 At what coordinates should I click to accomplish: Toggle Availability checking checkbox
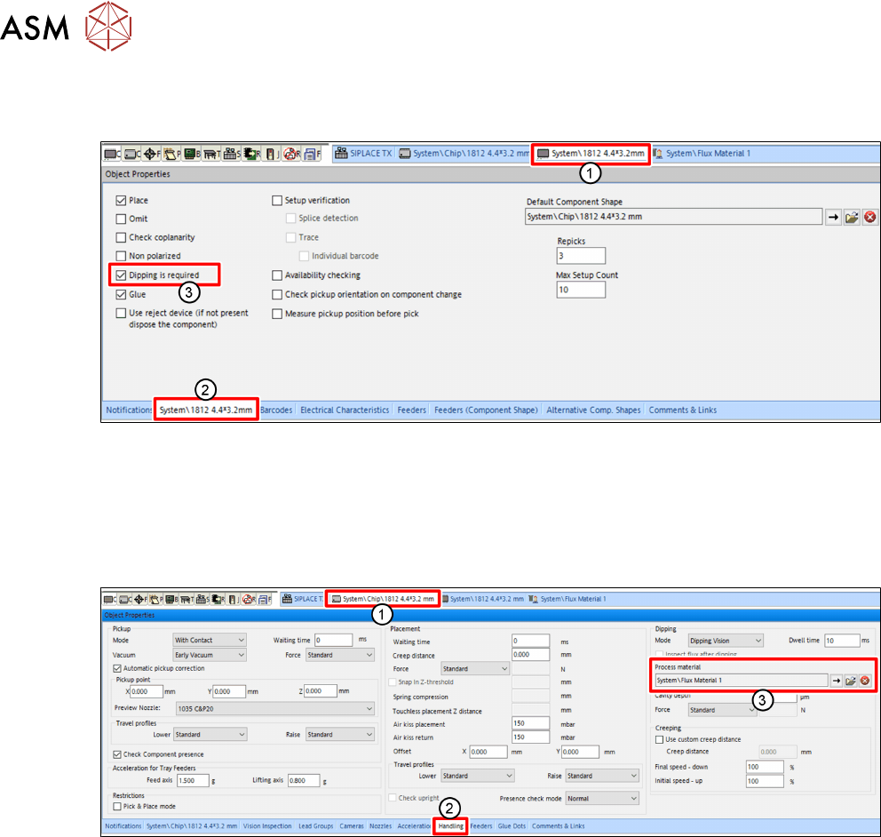click(277, 275)
